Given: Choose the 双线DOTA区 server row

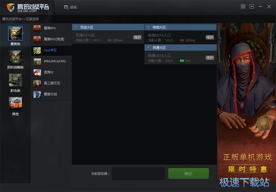Looking at the screenshot, I should [x=108, y=37].
